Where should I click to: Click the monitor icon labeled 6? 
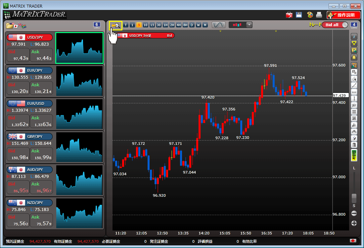click(97, 25)
